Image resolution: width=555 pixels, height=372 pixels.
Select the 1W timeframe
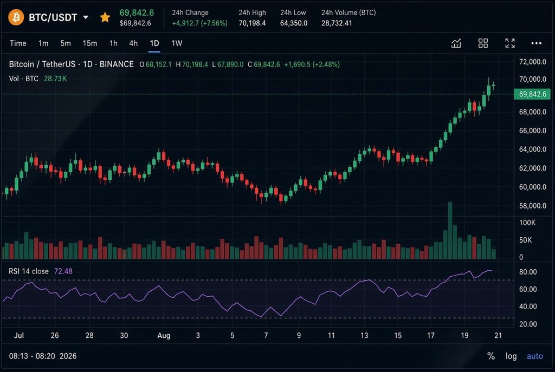pos(177,43)
